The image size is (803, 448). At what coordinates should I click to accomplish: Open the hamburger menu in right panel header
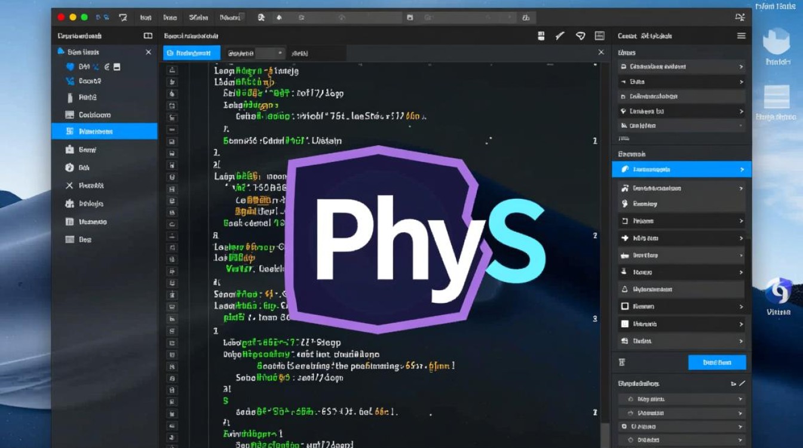[x=741, y=36]
